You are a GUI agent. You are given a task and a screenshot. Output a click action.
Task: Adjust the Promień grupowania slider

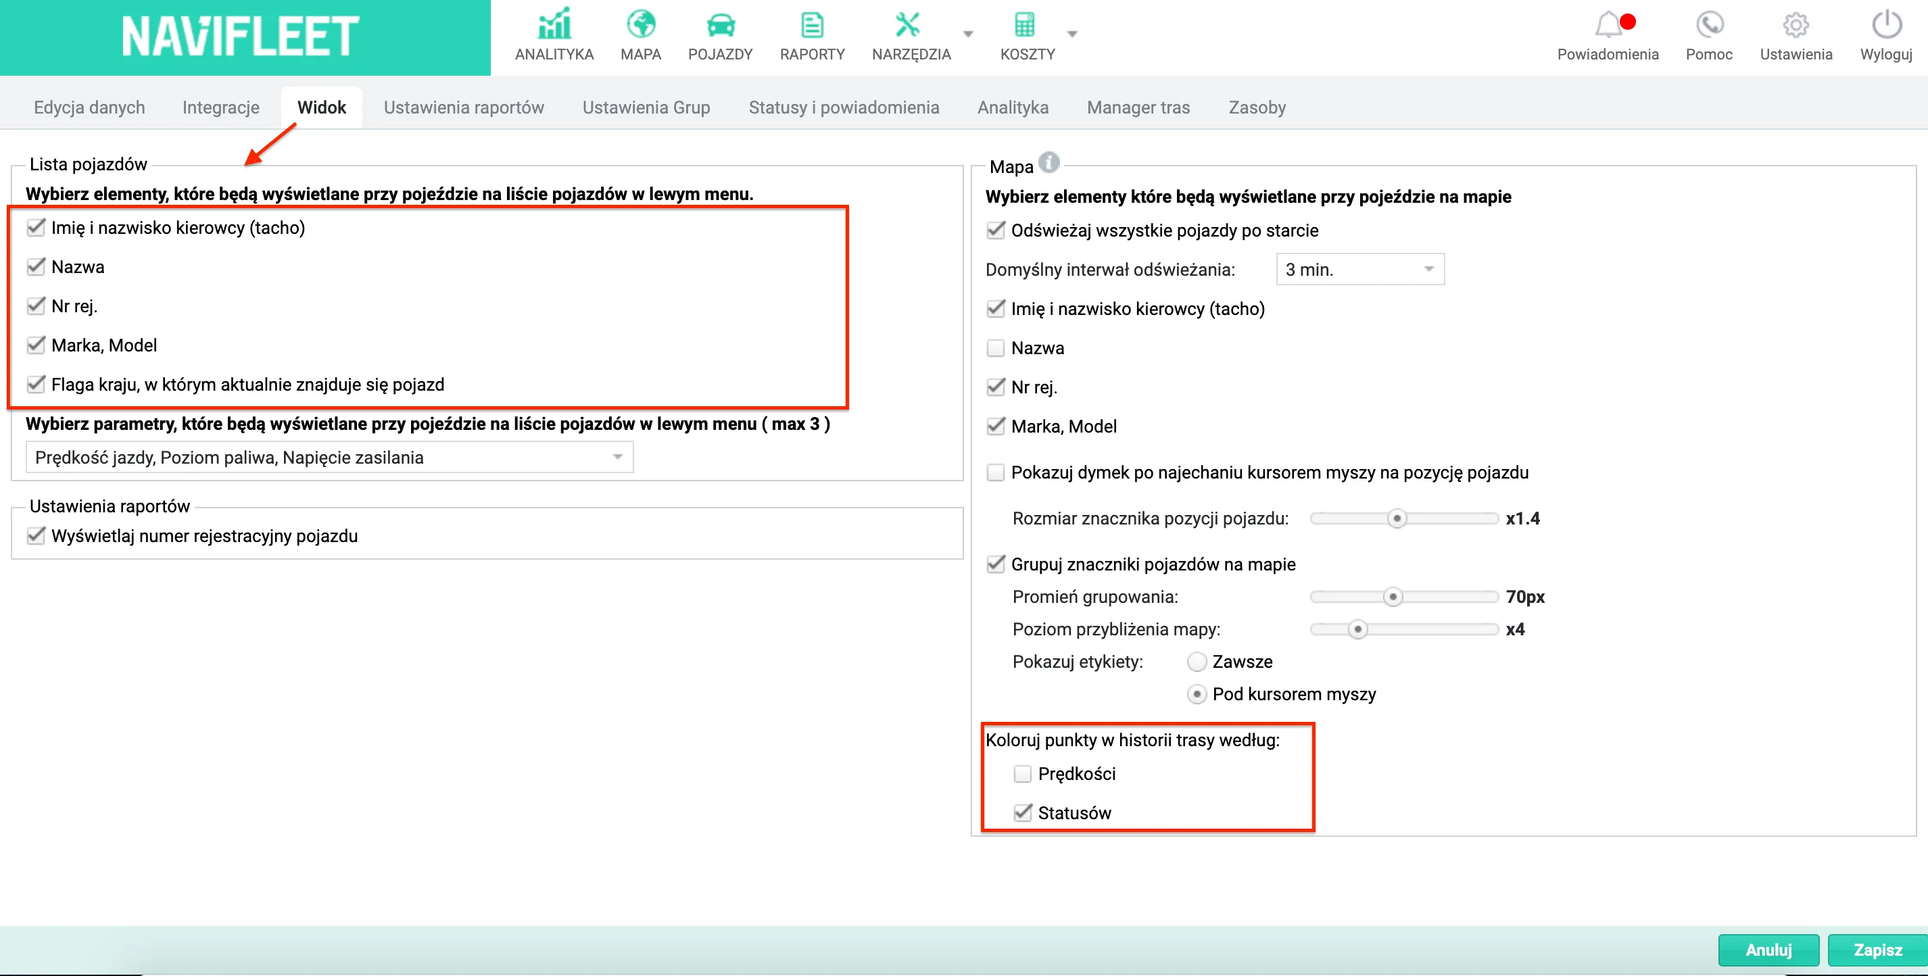click(x=1392, y=597)
